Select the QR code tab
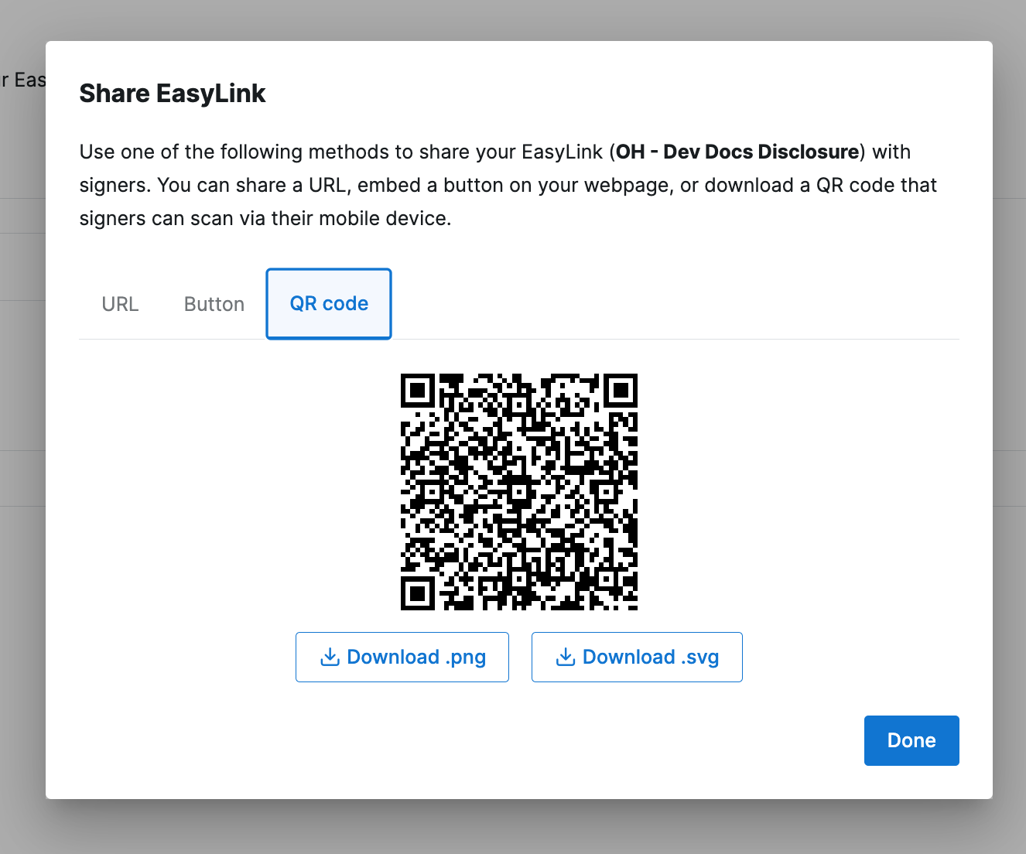1026x854 pixels. click(x=328, y=304)
